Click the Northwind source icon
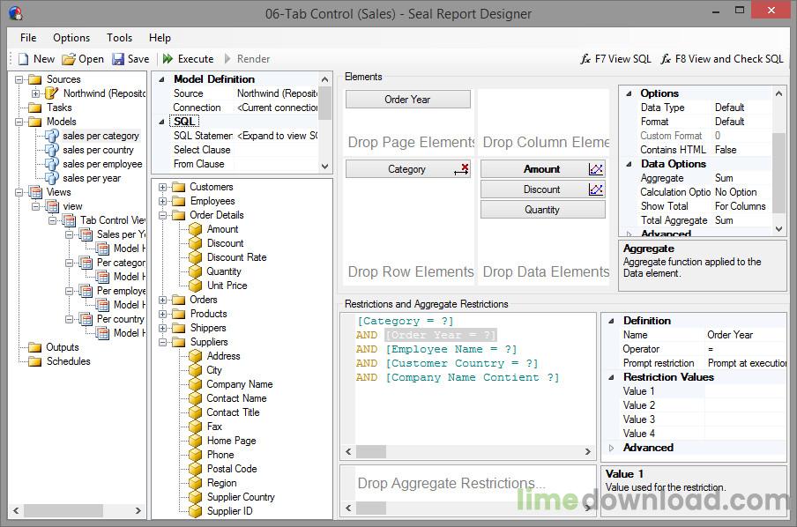This screenshot has height=527, width=797. (x=51, y=93)
